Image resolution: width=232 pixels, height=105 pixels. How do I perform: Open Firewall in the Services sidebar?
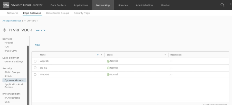9,43
